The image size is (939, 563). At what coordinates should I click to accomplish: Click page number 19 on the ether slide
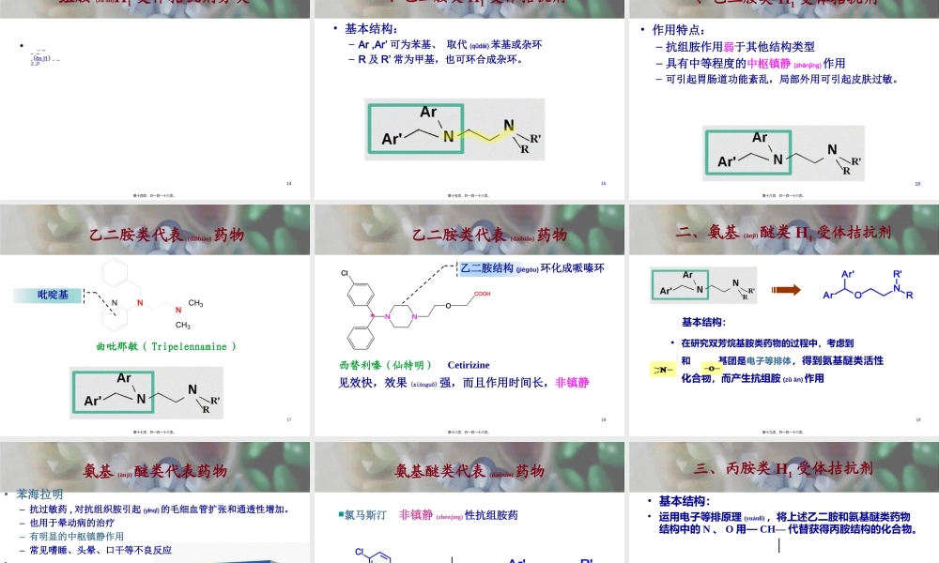click(x=917, y=418)
